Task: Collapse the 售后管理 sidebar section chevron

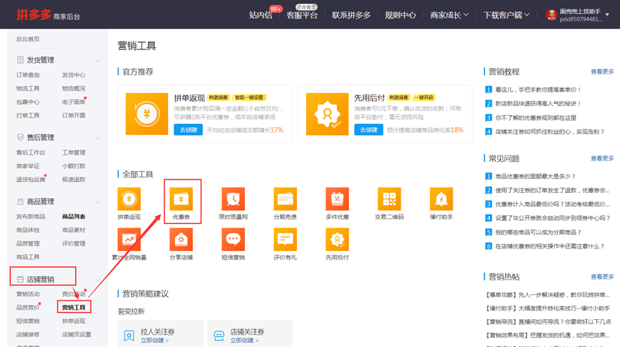Action: tap(98, 138)
